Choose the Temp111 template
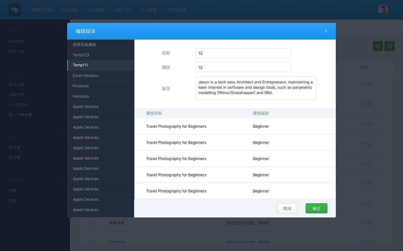 pos(101,65)
